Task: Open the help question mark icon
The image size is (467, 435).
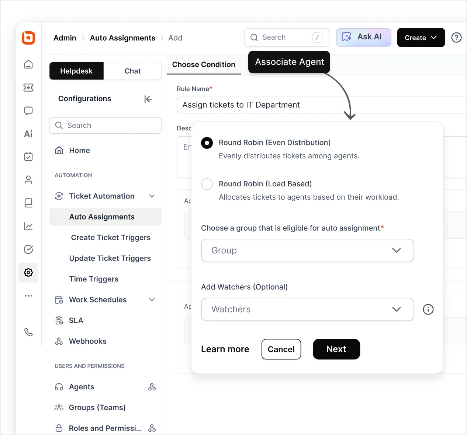Action: [456, 38]
